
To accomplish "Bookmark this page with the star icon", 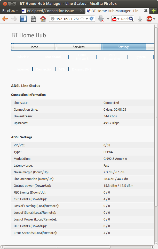I will pyautogui.click(x=82, y=19).
